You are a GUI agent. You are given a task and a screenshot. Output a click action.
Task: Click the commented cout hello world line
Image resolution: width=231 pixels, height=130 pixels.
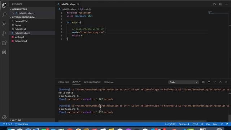(89, 29)
